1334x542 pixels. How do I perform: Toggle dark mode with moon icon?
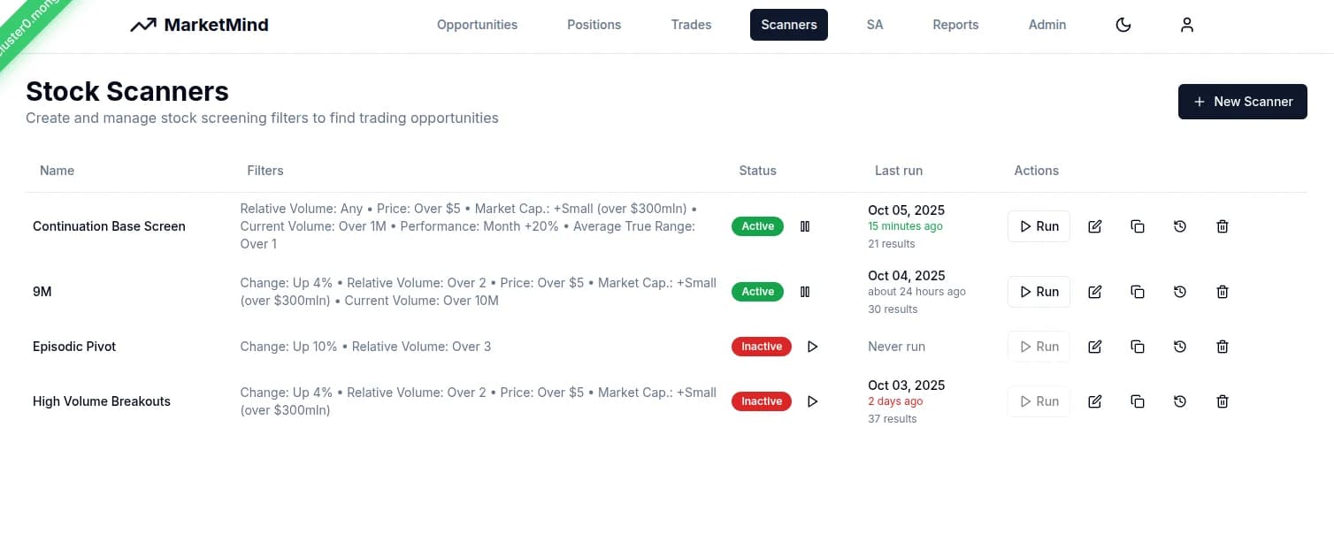pyautogui.click(x=1123, y=25)
